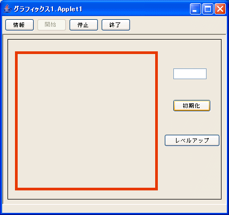The width and height of the screenshot is (229, 215).
Task: Click the greyed-out 開始 button
Action: pyautogui.click(x=51, y=25)
